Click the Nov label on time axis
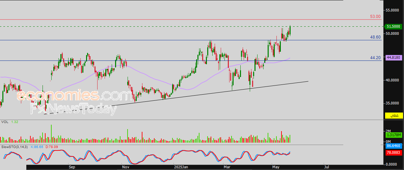 click(x=126, y=167)
